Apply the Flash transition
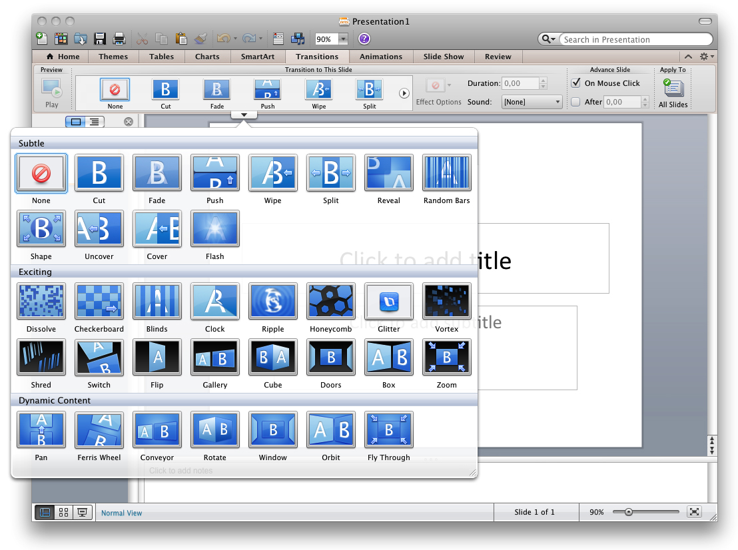Viewport: 738px width, 550px height. pos(214,228)
